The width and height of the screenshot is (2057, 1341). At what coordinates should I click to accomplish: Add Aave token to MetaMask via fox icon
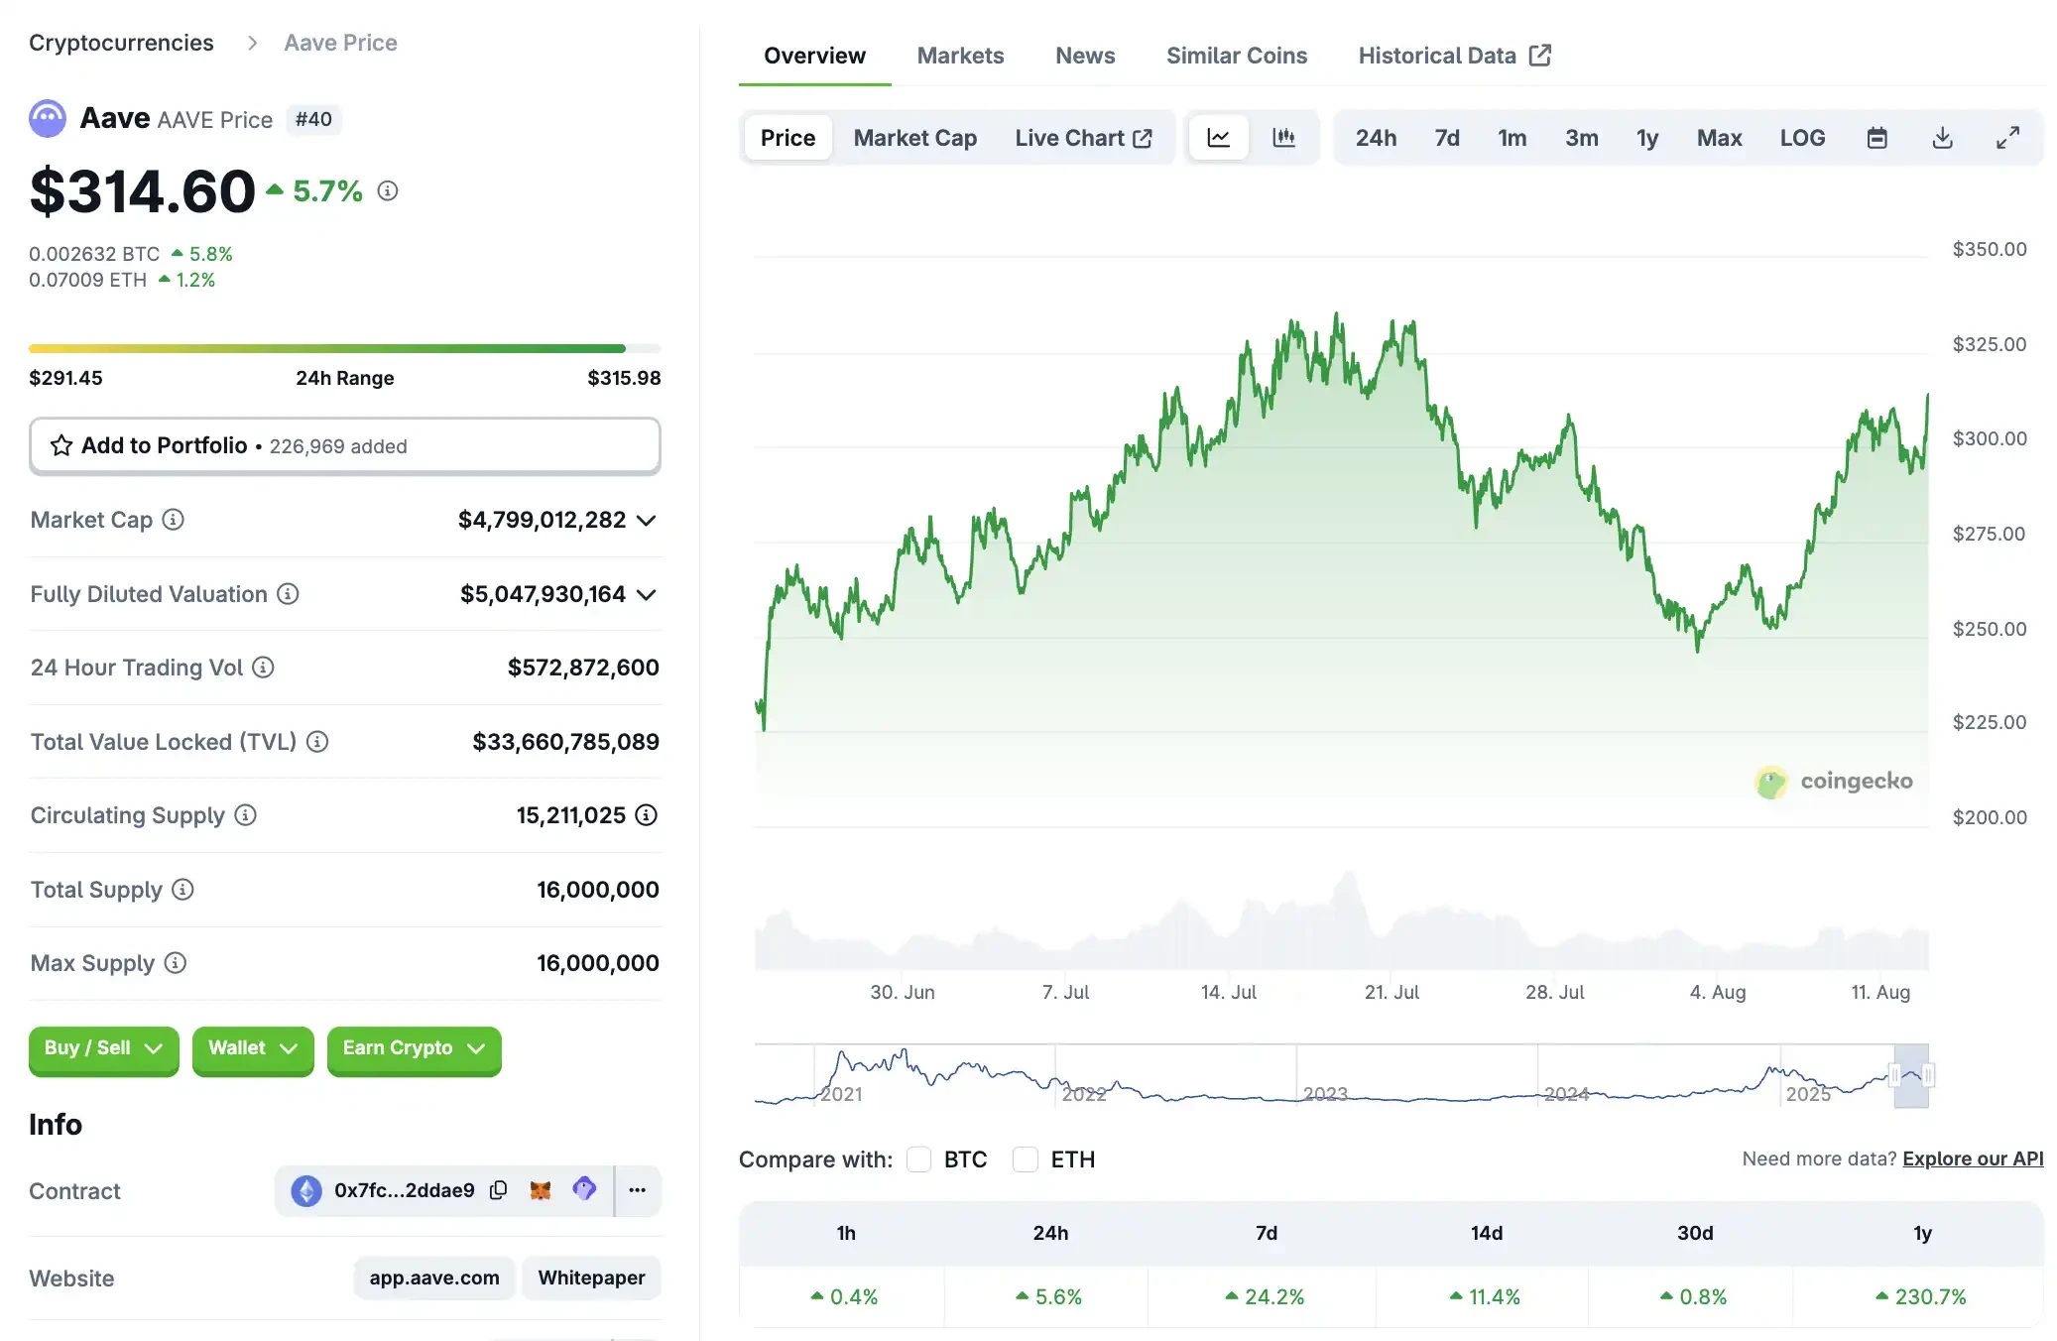point(541,1190)
